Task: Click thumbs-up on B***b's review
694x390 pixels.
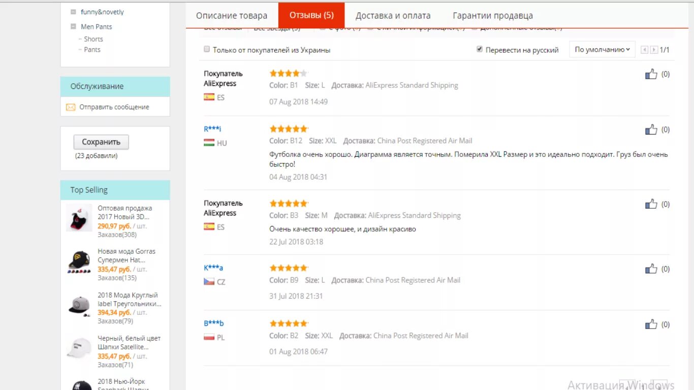Action: point(651,324)
